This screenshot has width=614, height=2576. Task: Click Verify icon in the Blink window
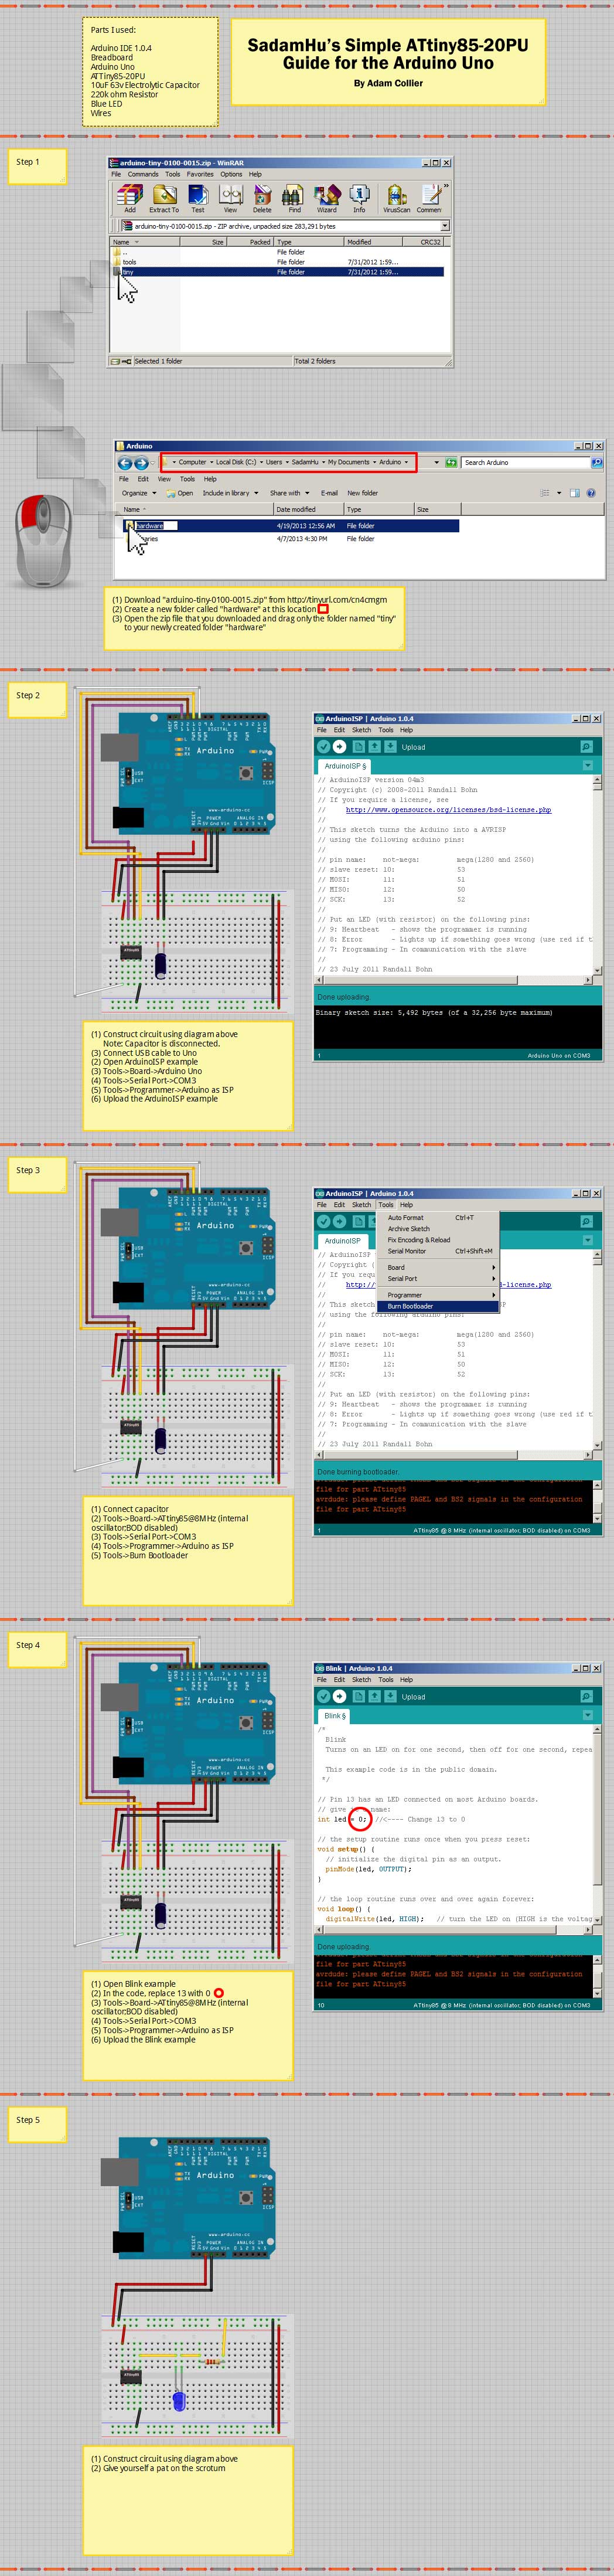pyautogui.click(x=324, y=1696)
